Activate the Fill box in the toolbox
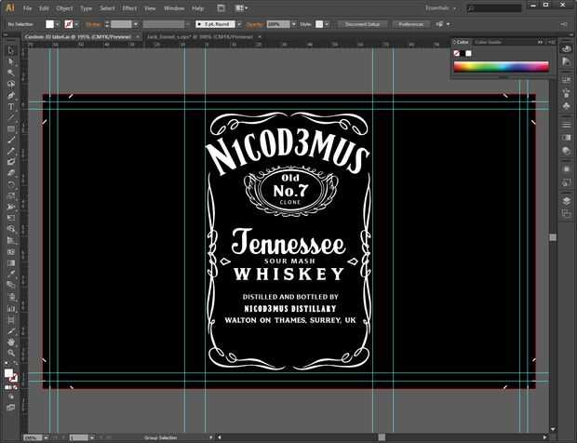Screen dimensions: 577x443 8,373
